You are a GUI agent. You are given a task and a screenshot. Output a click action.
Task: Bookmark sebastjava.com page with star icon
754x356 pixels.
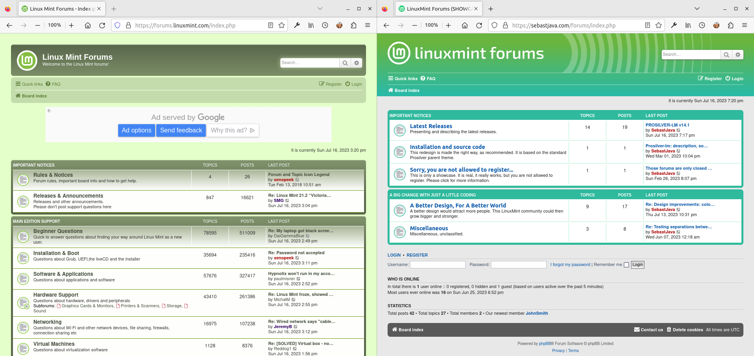659,25
